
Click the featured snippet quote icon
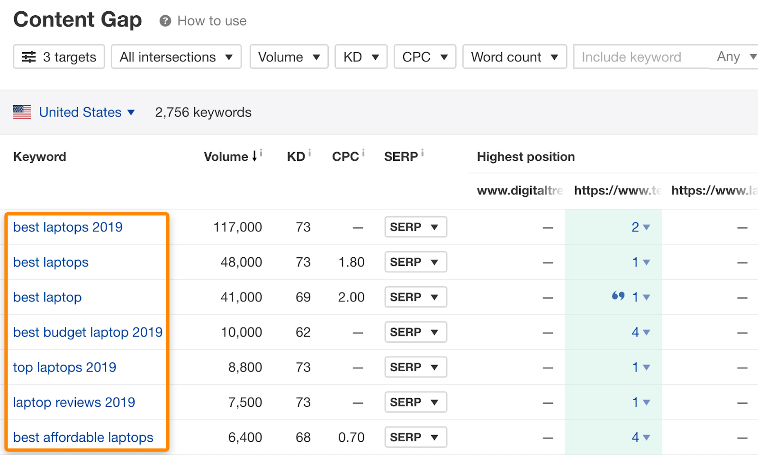coord(618,296)
